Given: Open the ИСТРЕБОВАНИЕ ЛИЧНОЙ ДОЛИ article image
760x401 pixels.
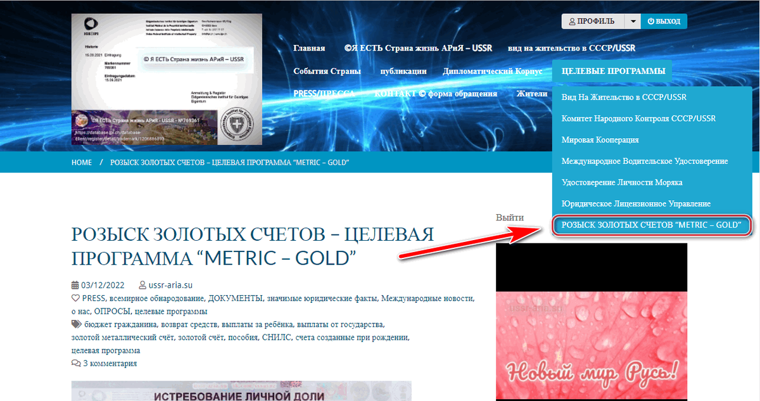Looking at the screenshot, I should point(241,391).
